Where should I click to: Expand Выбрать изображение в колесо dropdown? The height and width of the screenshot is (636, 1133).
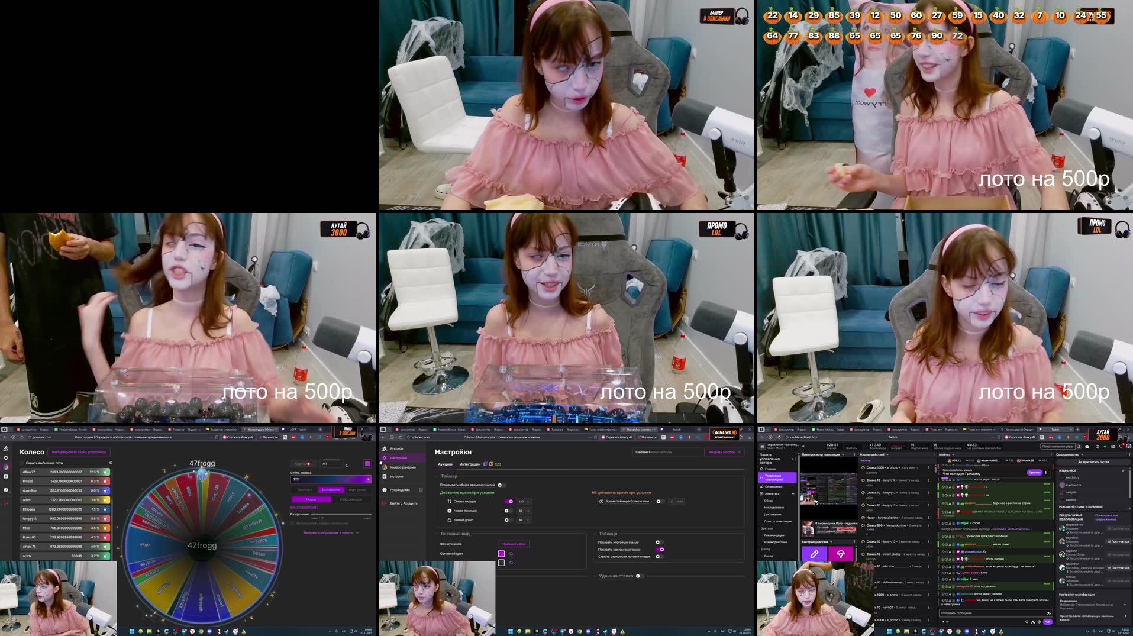[x=330, y=532]
